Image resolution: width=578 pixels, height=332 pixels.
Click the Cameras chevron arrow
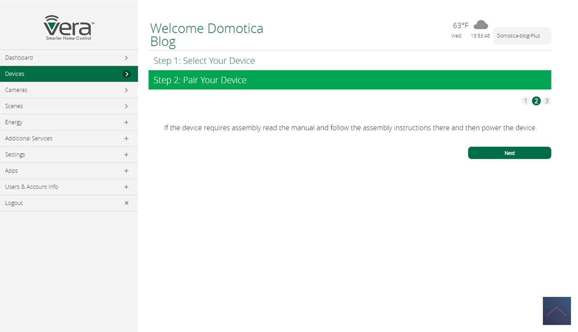126,90
